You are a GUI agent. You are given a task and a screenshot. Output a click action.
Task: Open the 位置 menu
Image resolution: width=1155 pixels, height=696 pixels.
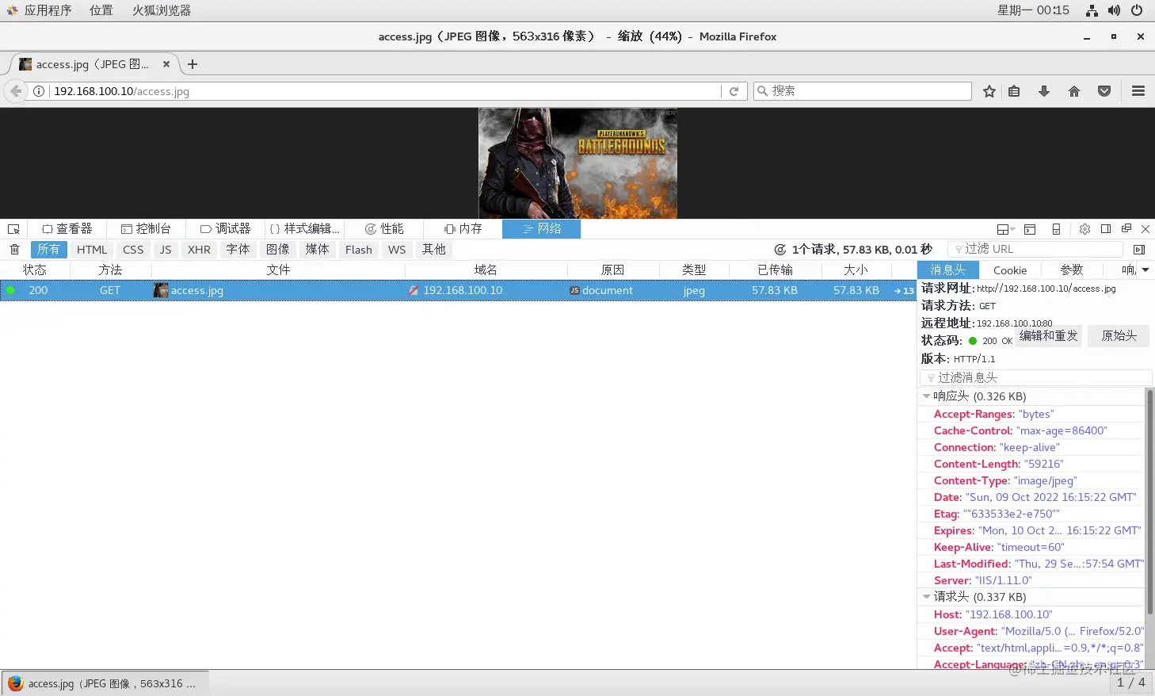(101, 10)
